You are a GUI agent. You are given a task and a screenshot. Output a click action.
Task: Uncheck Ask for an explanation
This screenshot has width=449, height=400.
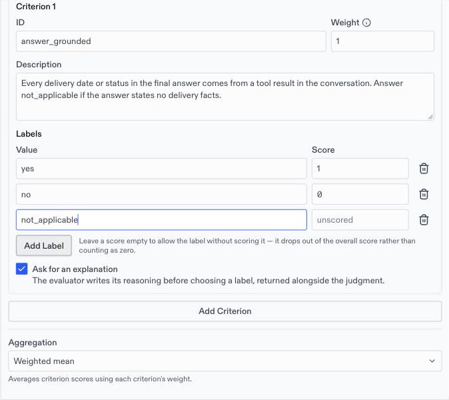(22, 269)
